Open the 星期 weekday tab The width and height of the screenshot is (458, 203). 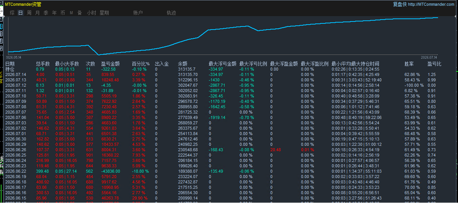tap(104, 13)
